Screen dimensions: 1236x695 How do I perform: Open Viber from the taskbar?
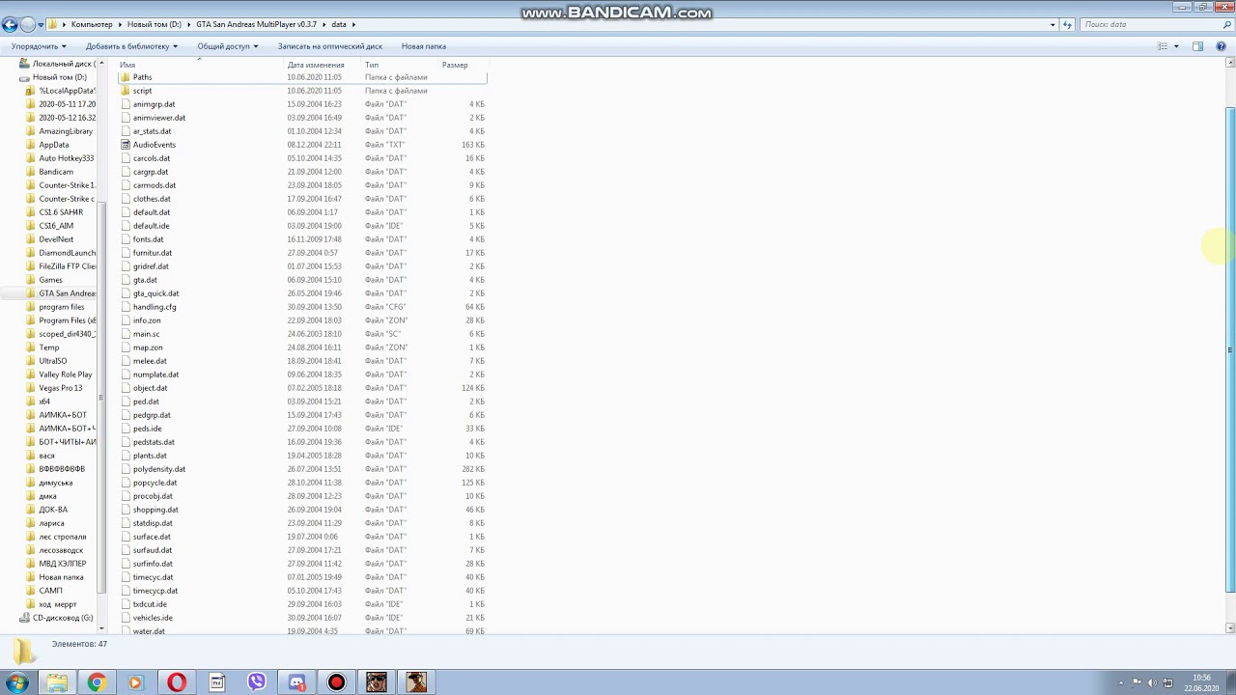tap(257, 682)
